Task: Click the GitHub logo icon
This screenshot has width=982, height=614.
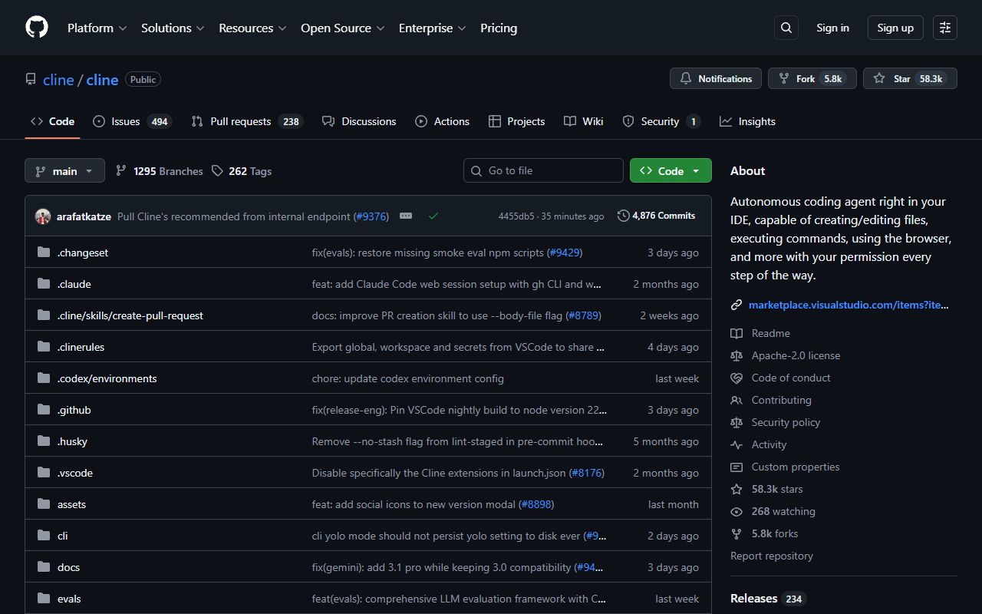Action: [37, 28]
